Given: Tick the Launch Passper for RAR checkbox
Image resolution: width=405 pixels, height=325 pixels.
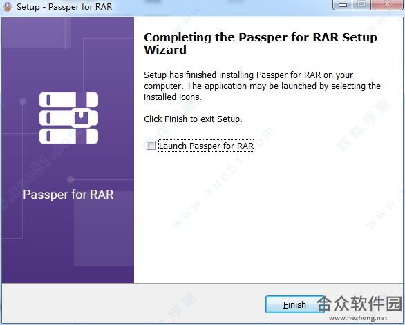Looking at the screenshot, I should coord(151,145).
